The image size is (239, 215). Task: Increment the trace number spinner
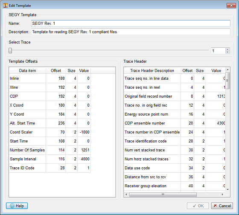pos(227,49)
